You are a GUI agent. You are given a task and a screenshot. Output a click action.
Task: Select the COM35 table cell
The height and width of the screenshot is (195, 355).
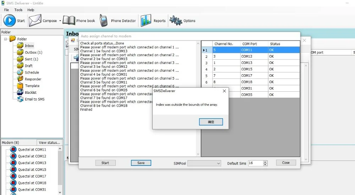tap(254, 95)
